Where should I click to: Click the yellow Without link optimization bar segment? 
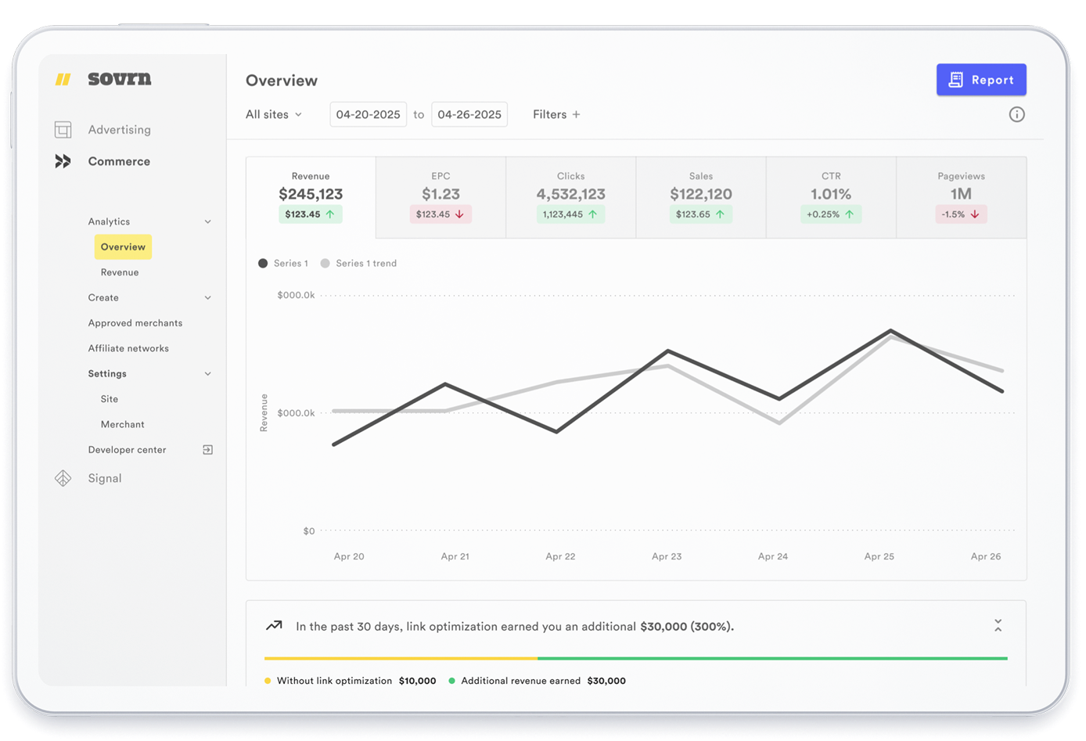[x=401, y=658]
